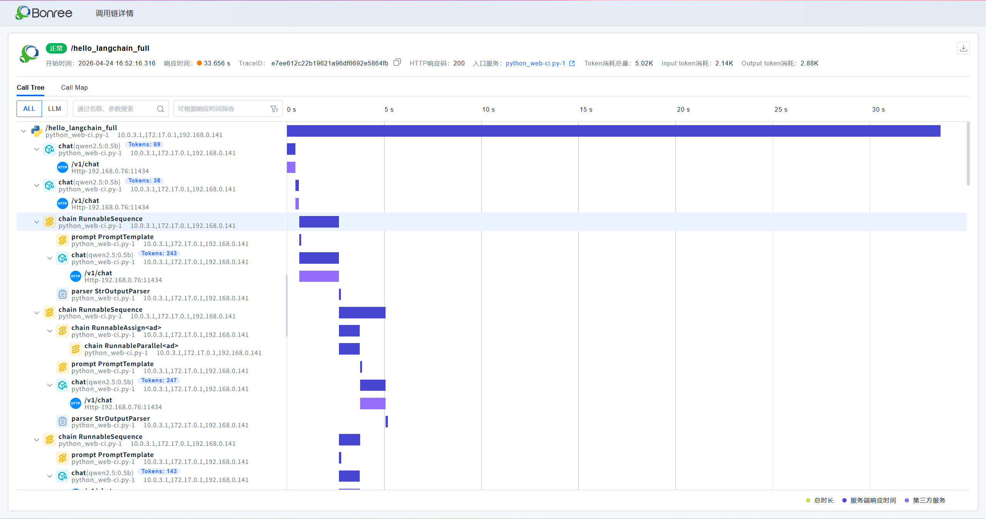Open the python_web-ci.py-1 entry service link

pos(535,63)
